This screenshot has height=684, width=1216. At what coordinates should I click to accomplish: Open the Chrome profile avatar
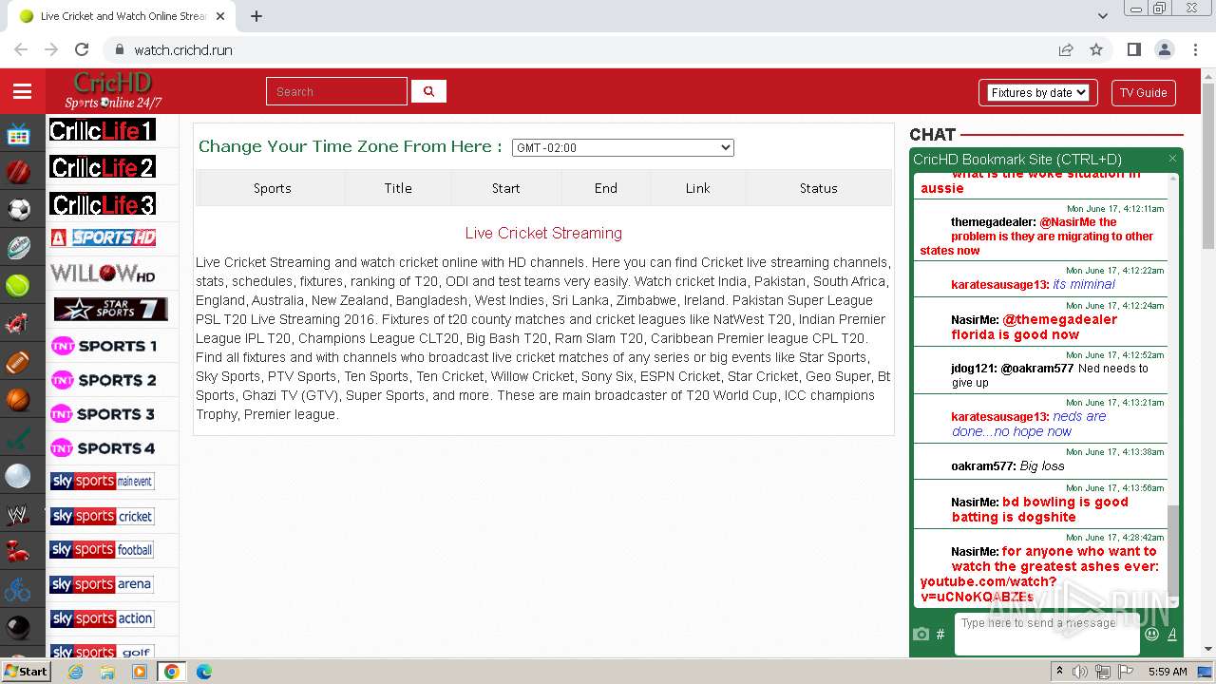1165,49
